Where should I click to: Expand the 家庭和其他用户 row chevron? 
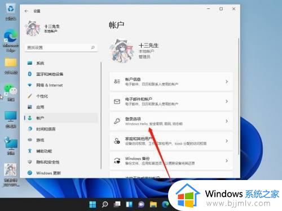pos(227,141)
